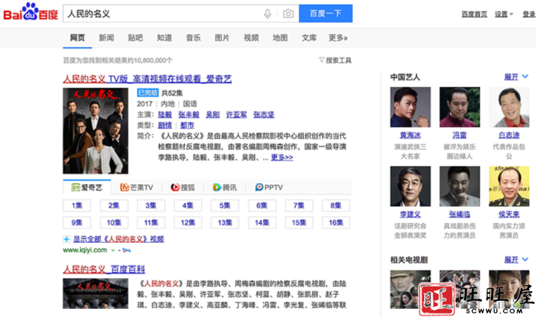Click the microphone voice search icon
Viewport: 536px width, 318px height.
[x=268, y=14]
